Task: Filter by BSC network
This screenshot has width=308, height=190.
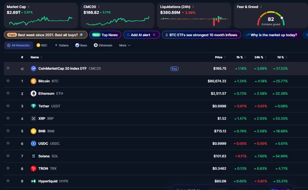Action: pos(42,45)
